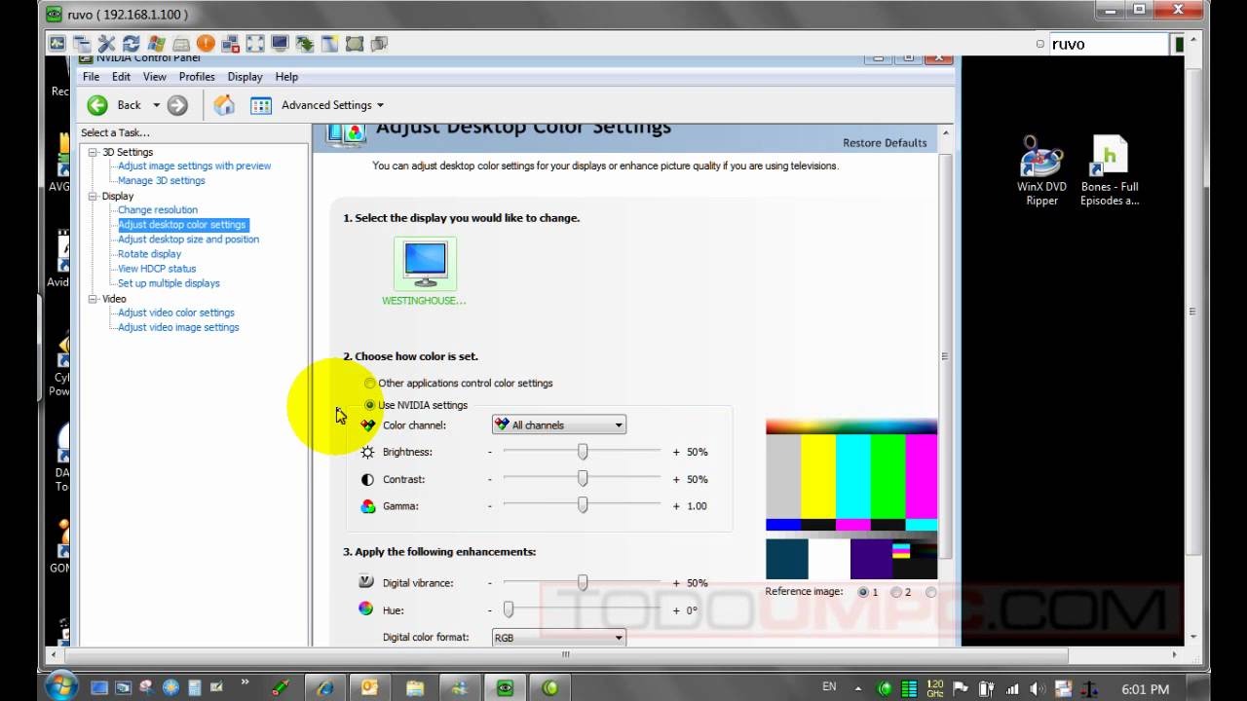This screenshot has width=1247, height=701.
Task: Click the full screen arrows icon
Action: (255, 44)
